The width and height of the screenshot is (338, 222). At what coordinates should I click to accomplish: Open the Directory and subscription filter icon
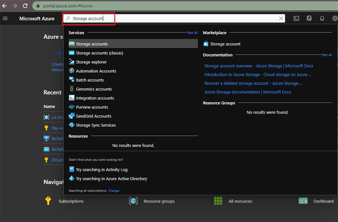309,18
